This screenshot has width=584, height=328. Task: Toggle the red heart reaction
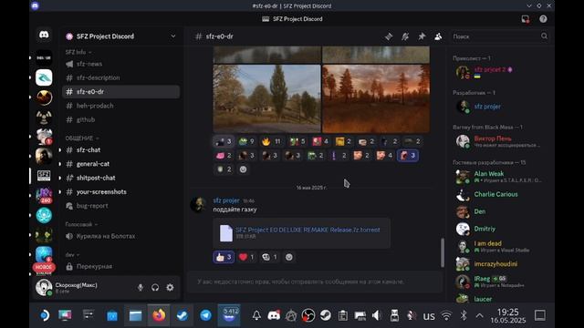pyautogui.click(x=246, y=257)
